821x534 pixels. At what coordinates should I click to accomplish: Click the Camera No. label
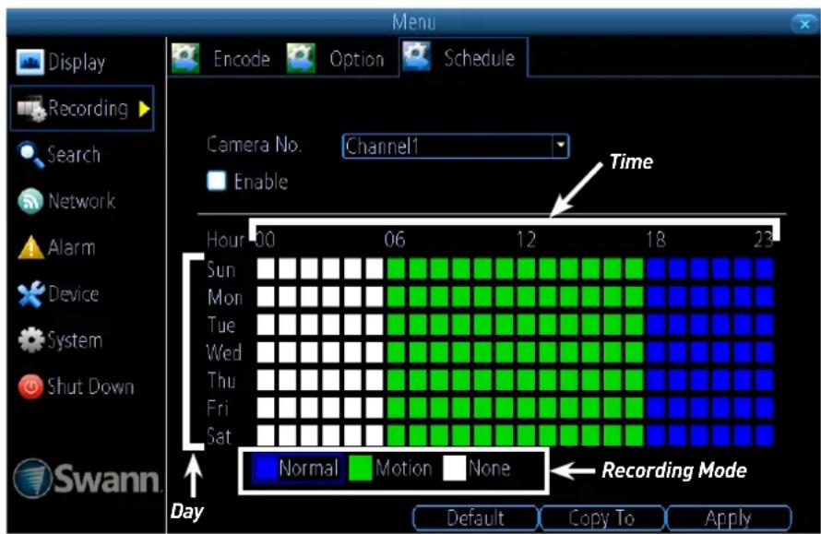pos(254,145)
